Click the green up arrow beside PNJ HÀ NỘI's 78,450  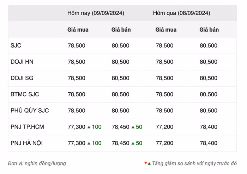pyautogui.click(x=133, y=143)
